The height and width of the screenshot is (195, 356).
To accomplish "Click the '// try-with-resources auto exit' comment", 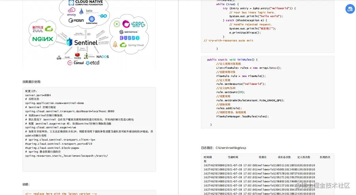I will coord(228,40).
